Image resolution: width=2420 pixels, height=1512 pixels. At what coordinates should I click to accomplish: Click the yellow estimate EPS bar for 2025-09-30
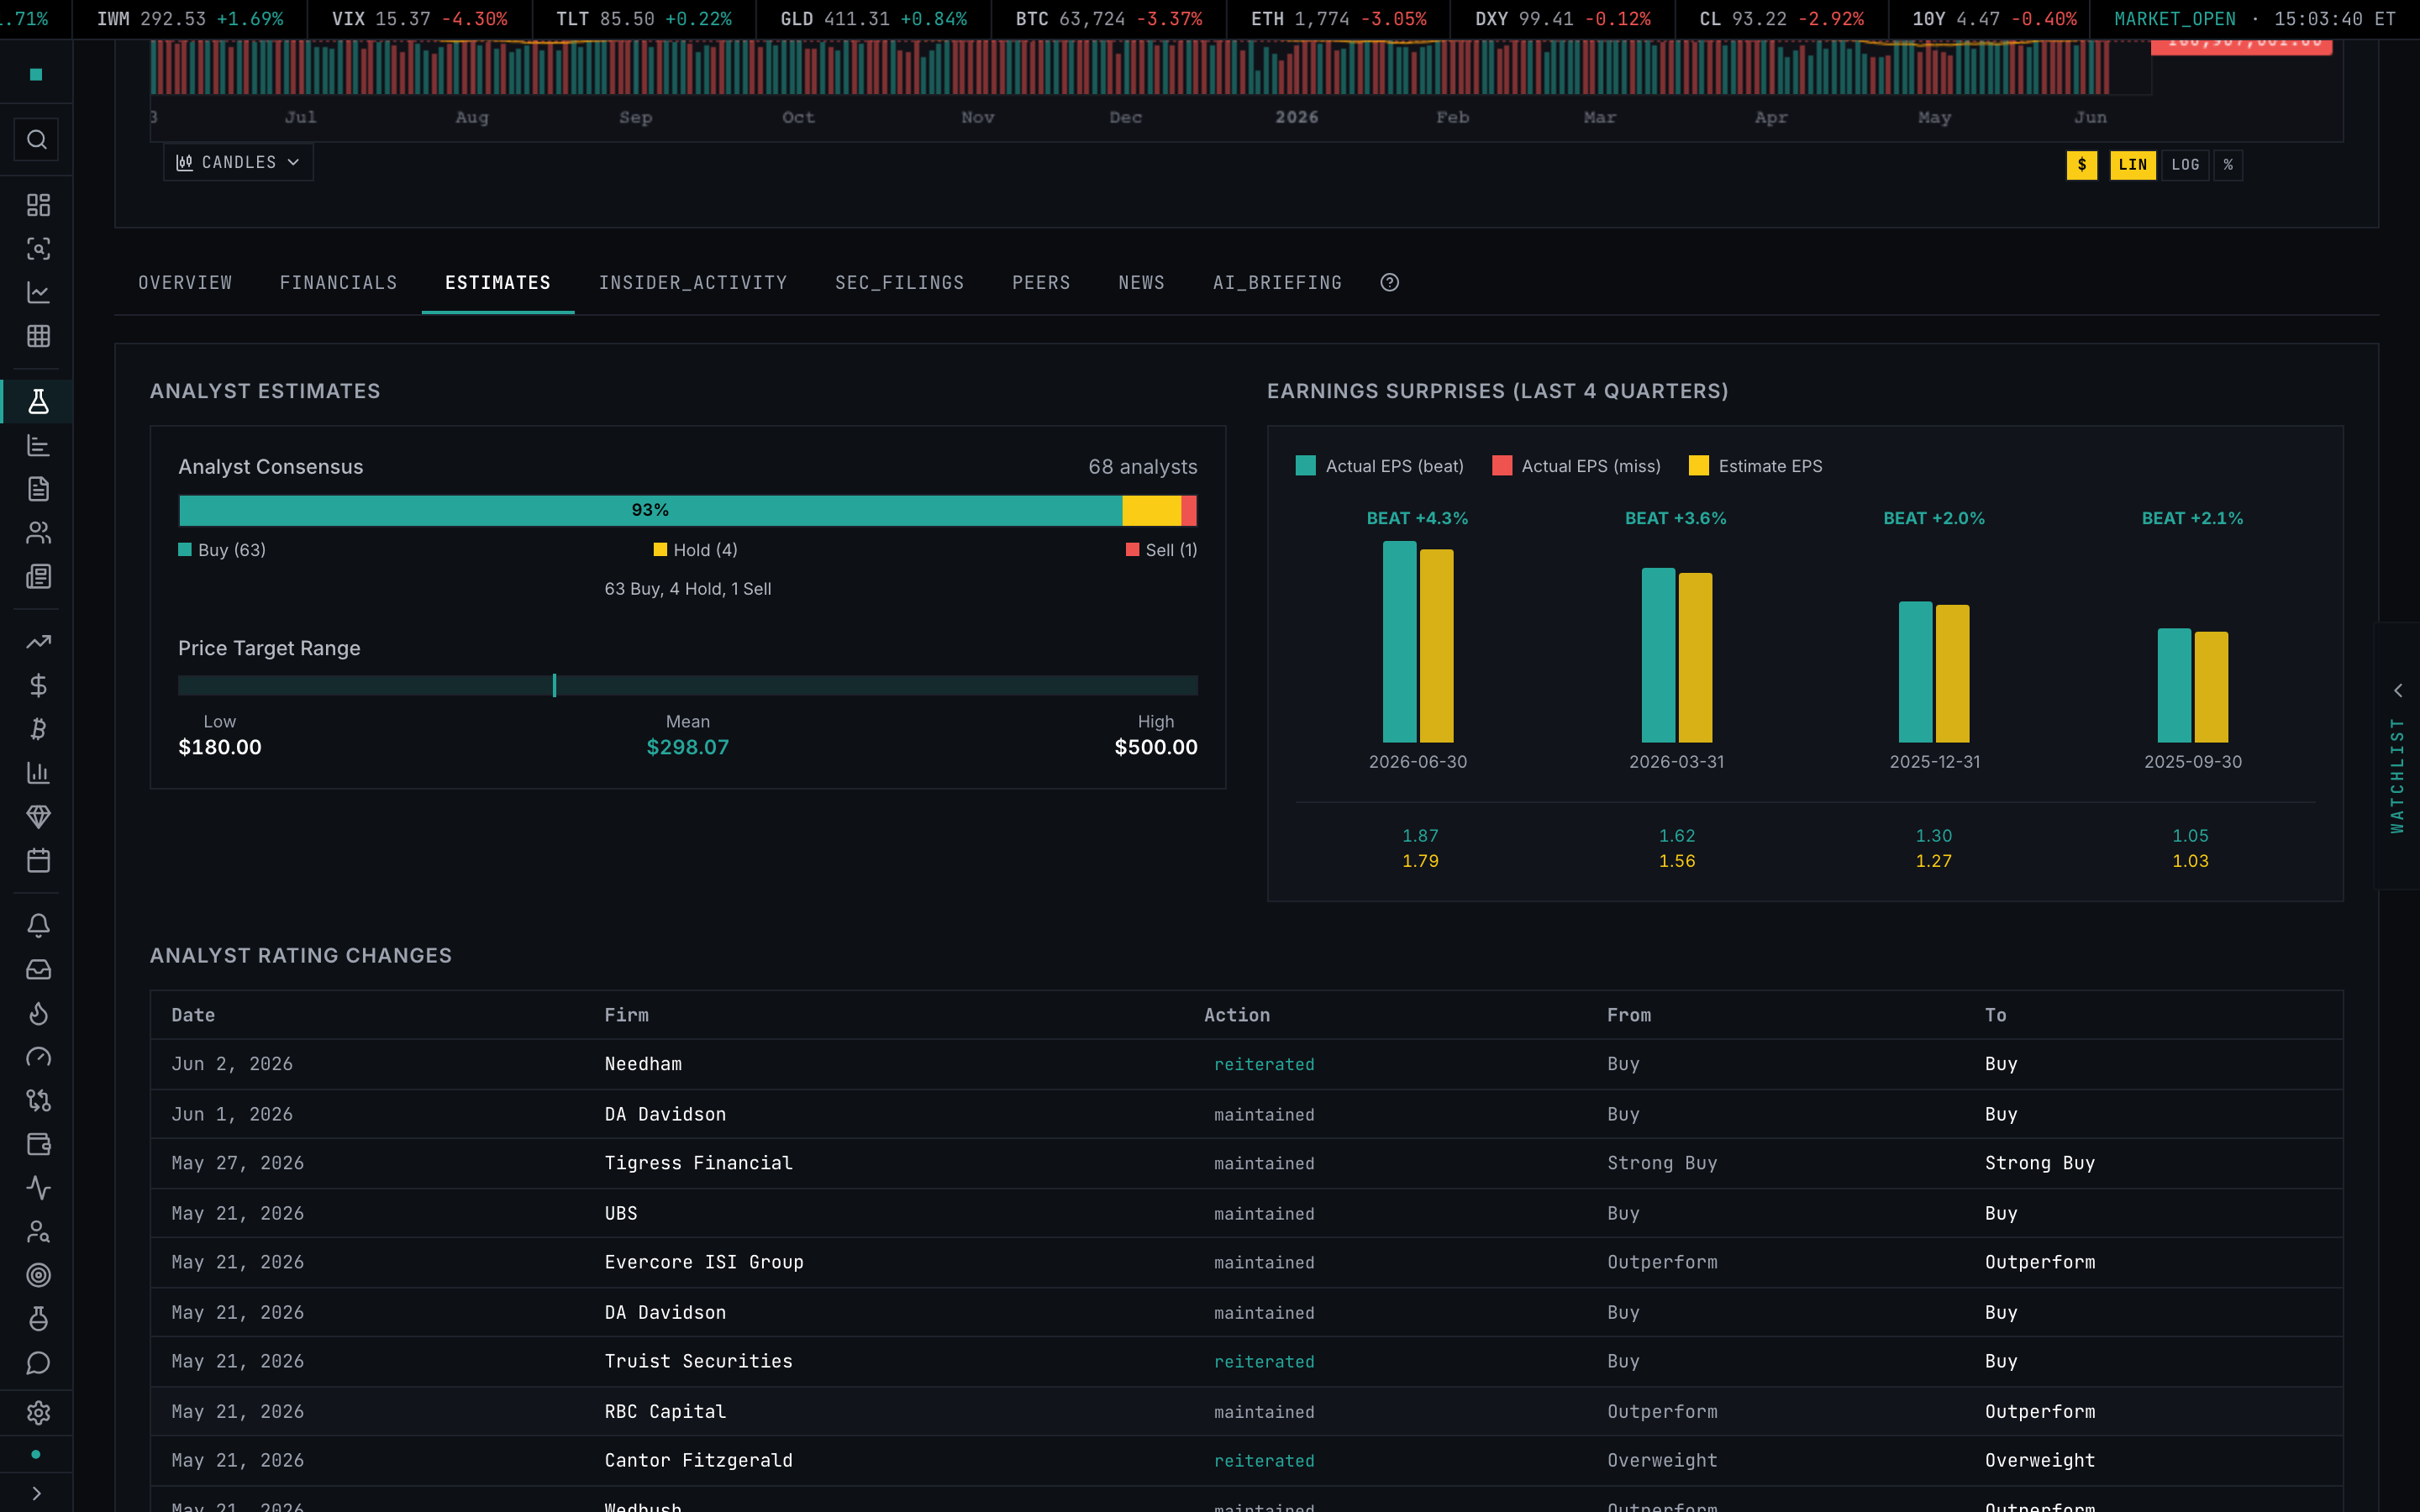click(x=2211, y=687)
